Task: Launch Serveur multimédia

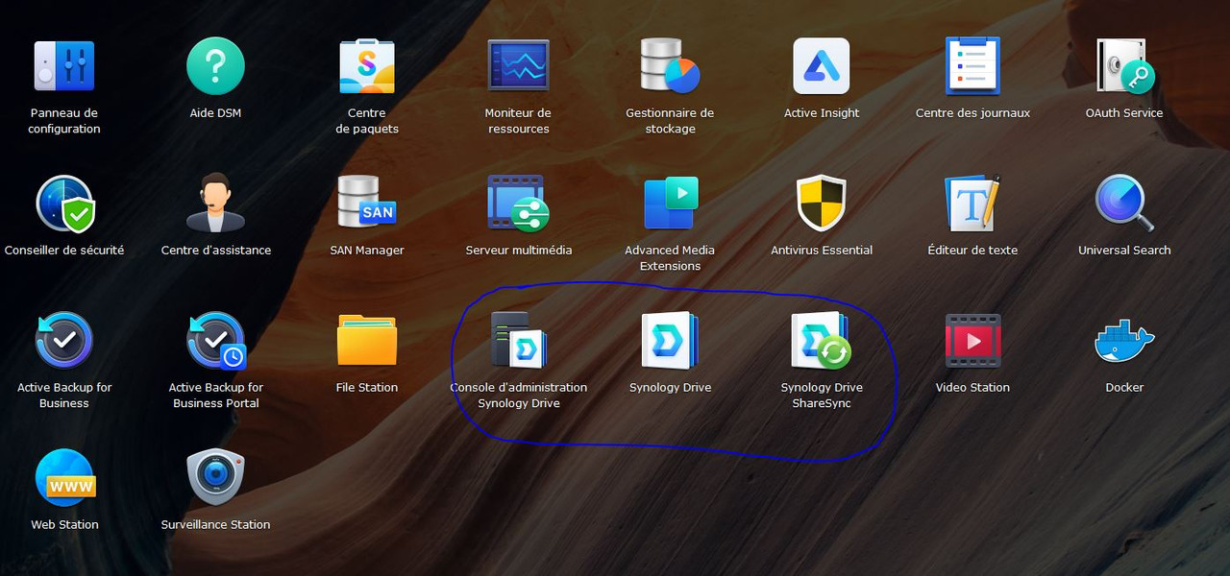Action: coord(518,204)
